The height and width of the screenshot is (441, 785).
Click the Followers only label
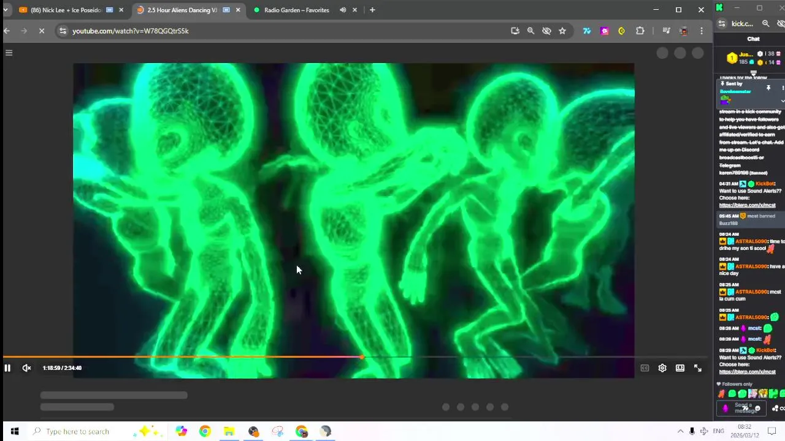click(x=737, y=384)
